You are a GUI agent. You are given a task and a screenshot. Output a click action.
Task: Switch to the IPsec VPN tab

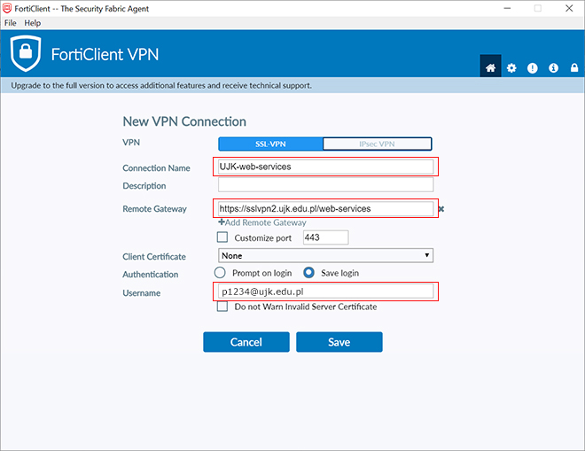click(378, 144)
